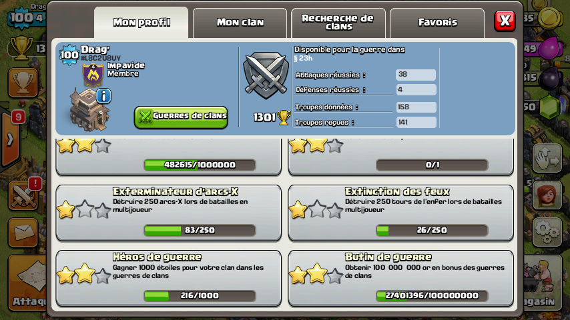Select the Extinction des feux achievement card
The width and height of the screenshot is (570, 320).
pos(400,213)
